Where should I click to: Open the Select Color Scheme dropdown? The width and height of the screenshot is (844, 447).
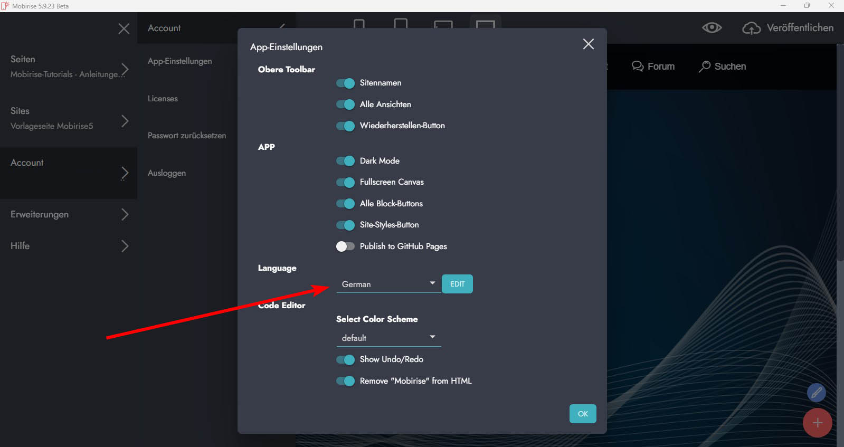[388, 338]
